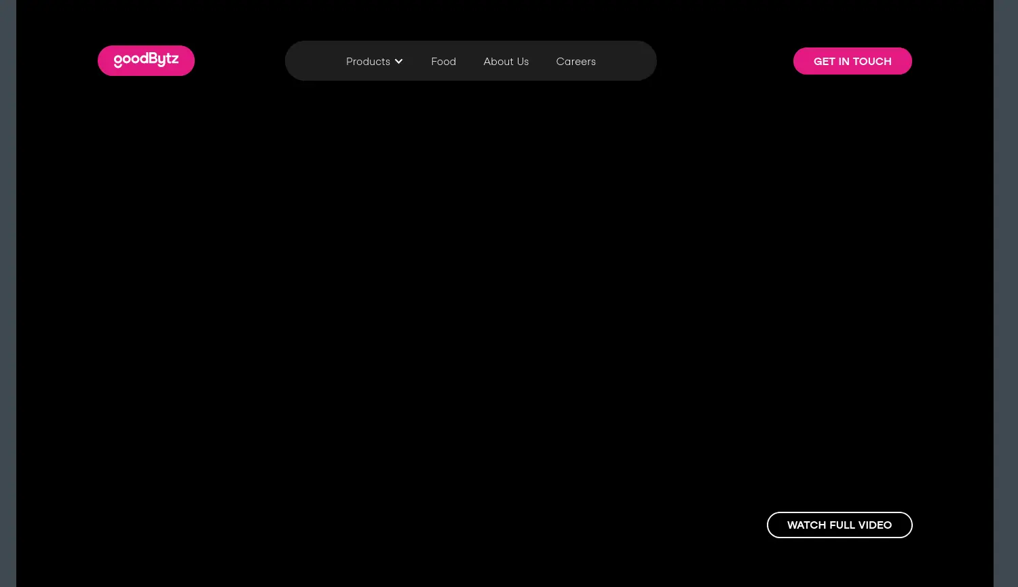Open the About Us page

(506, 62)
